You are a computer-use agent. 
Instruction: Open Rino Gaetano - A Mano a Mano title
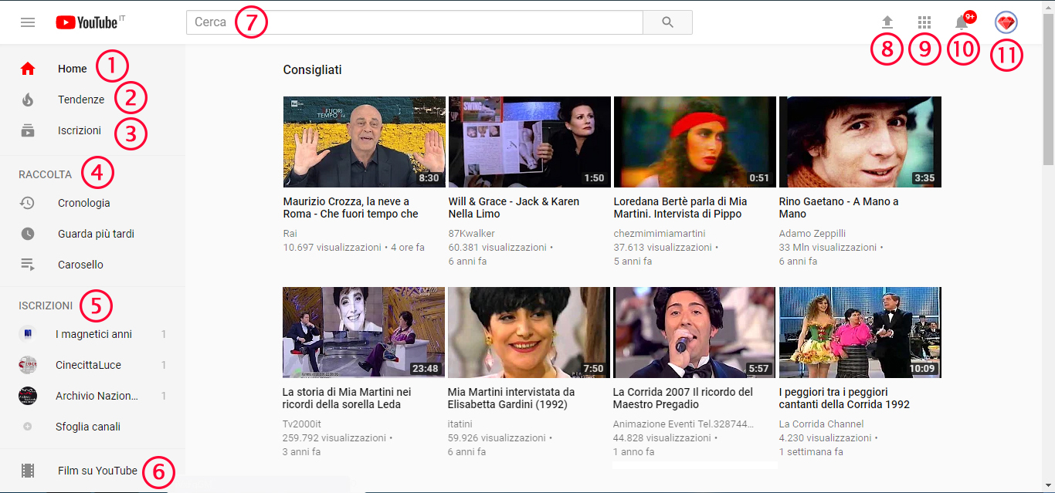[x=838, y=208]
